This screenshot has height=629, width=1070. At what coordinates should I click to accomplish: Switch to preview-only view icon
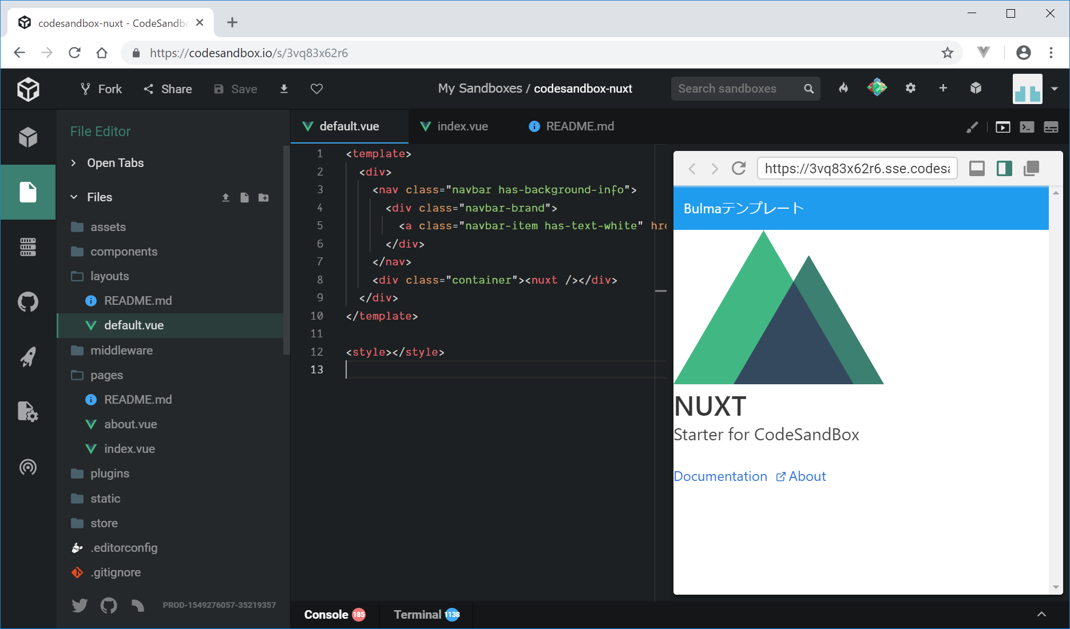[1002, 127]
